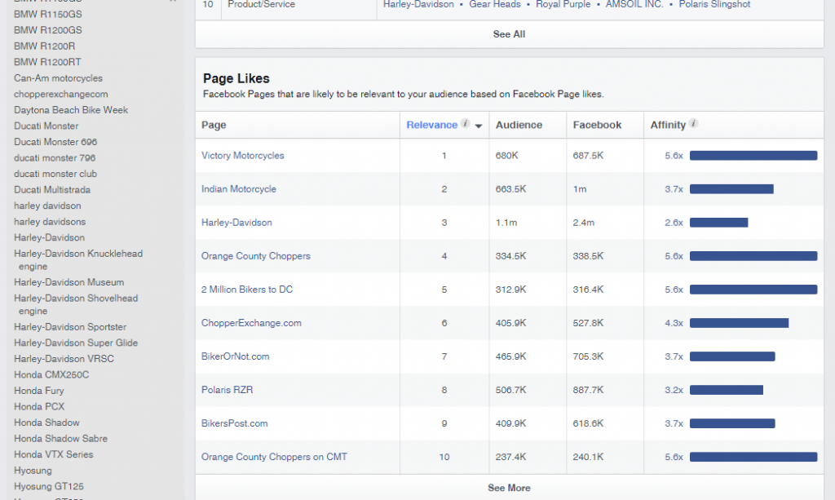835x500 pixels.
Task: Select Harley-Davidson VRSC interest
Action: tap(64, 359)
